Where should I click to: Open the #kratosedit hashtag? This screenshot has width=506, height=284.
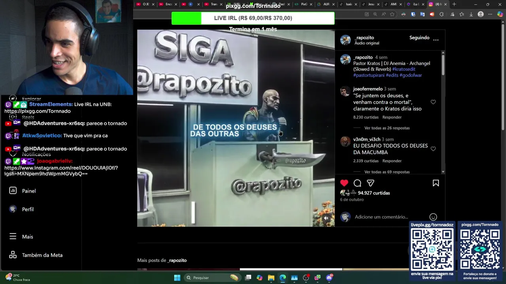(x=404, y=69)
